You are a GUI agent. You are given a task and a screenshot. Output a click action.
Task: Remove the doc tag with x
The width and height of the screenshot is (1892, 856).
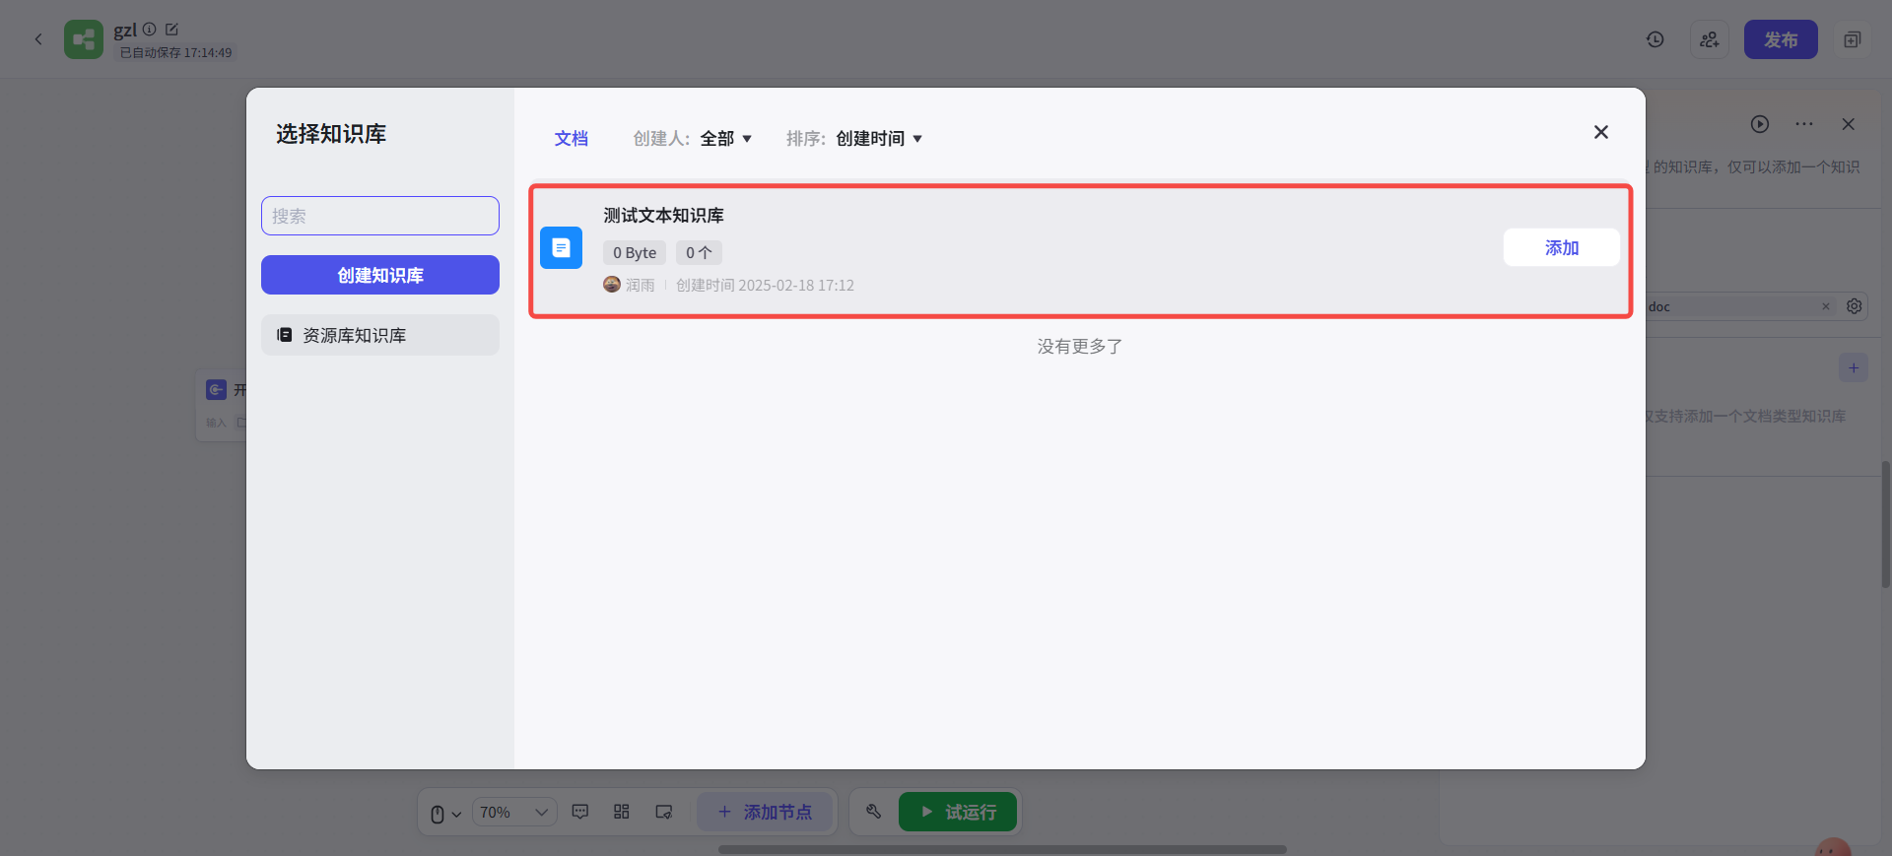coord(1826,306)
